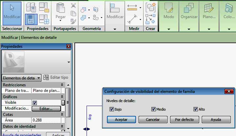236x136 pixels.
Task: Collapse the Restricciones section
Action: point(62,85)
